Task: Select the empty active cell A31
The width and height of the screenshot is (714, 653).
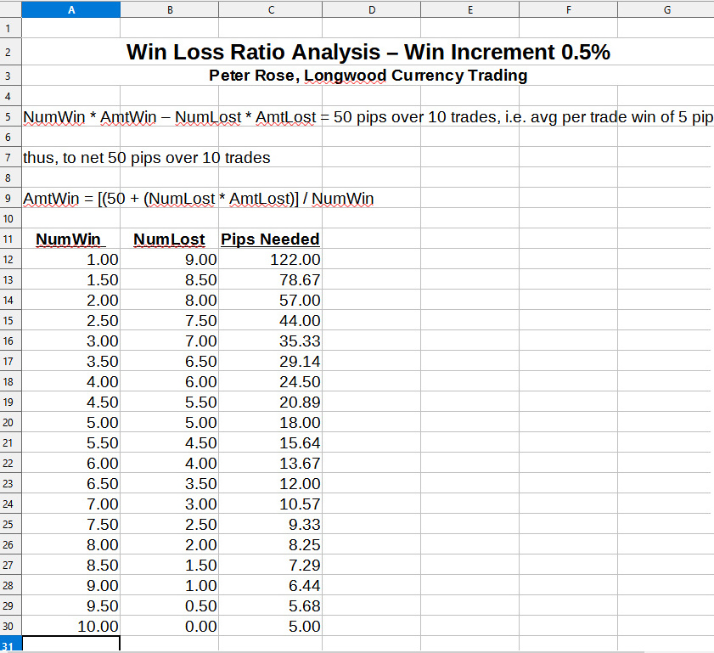Action: pos(70,645)
